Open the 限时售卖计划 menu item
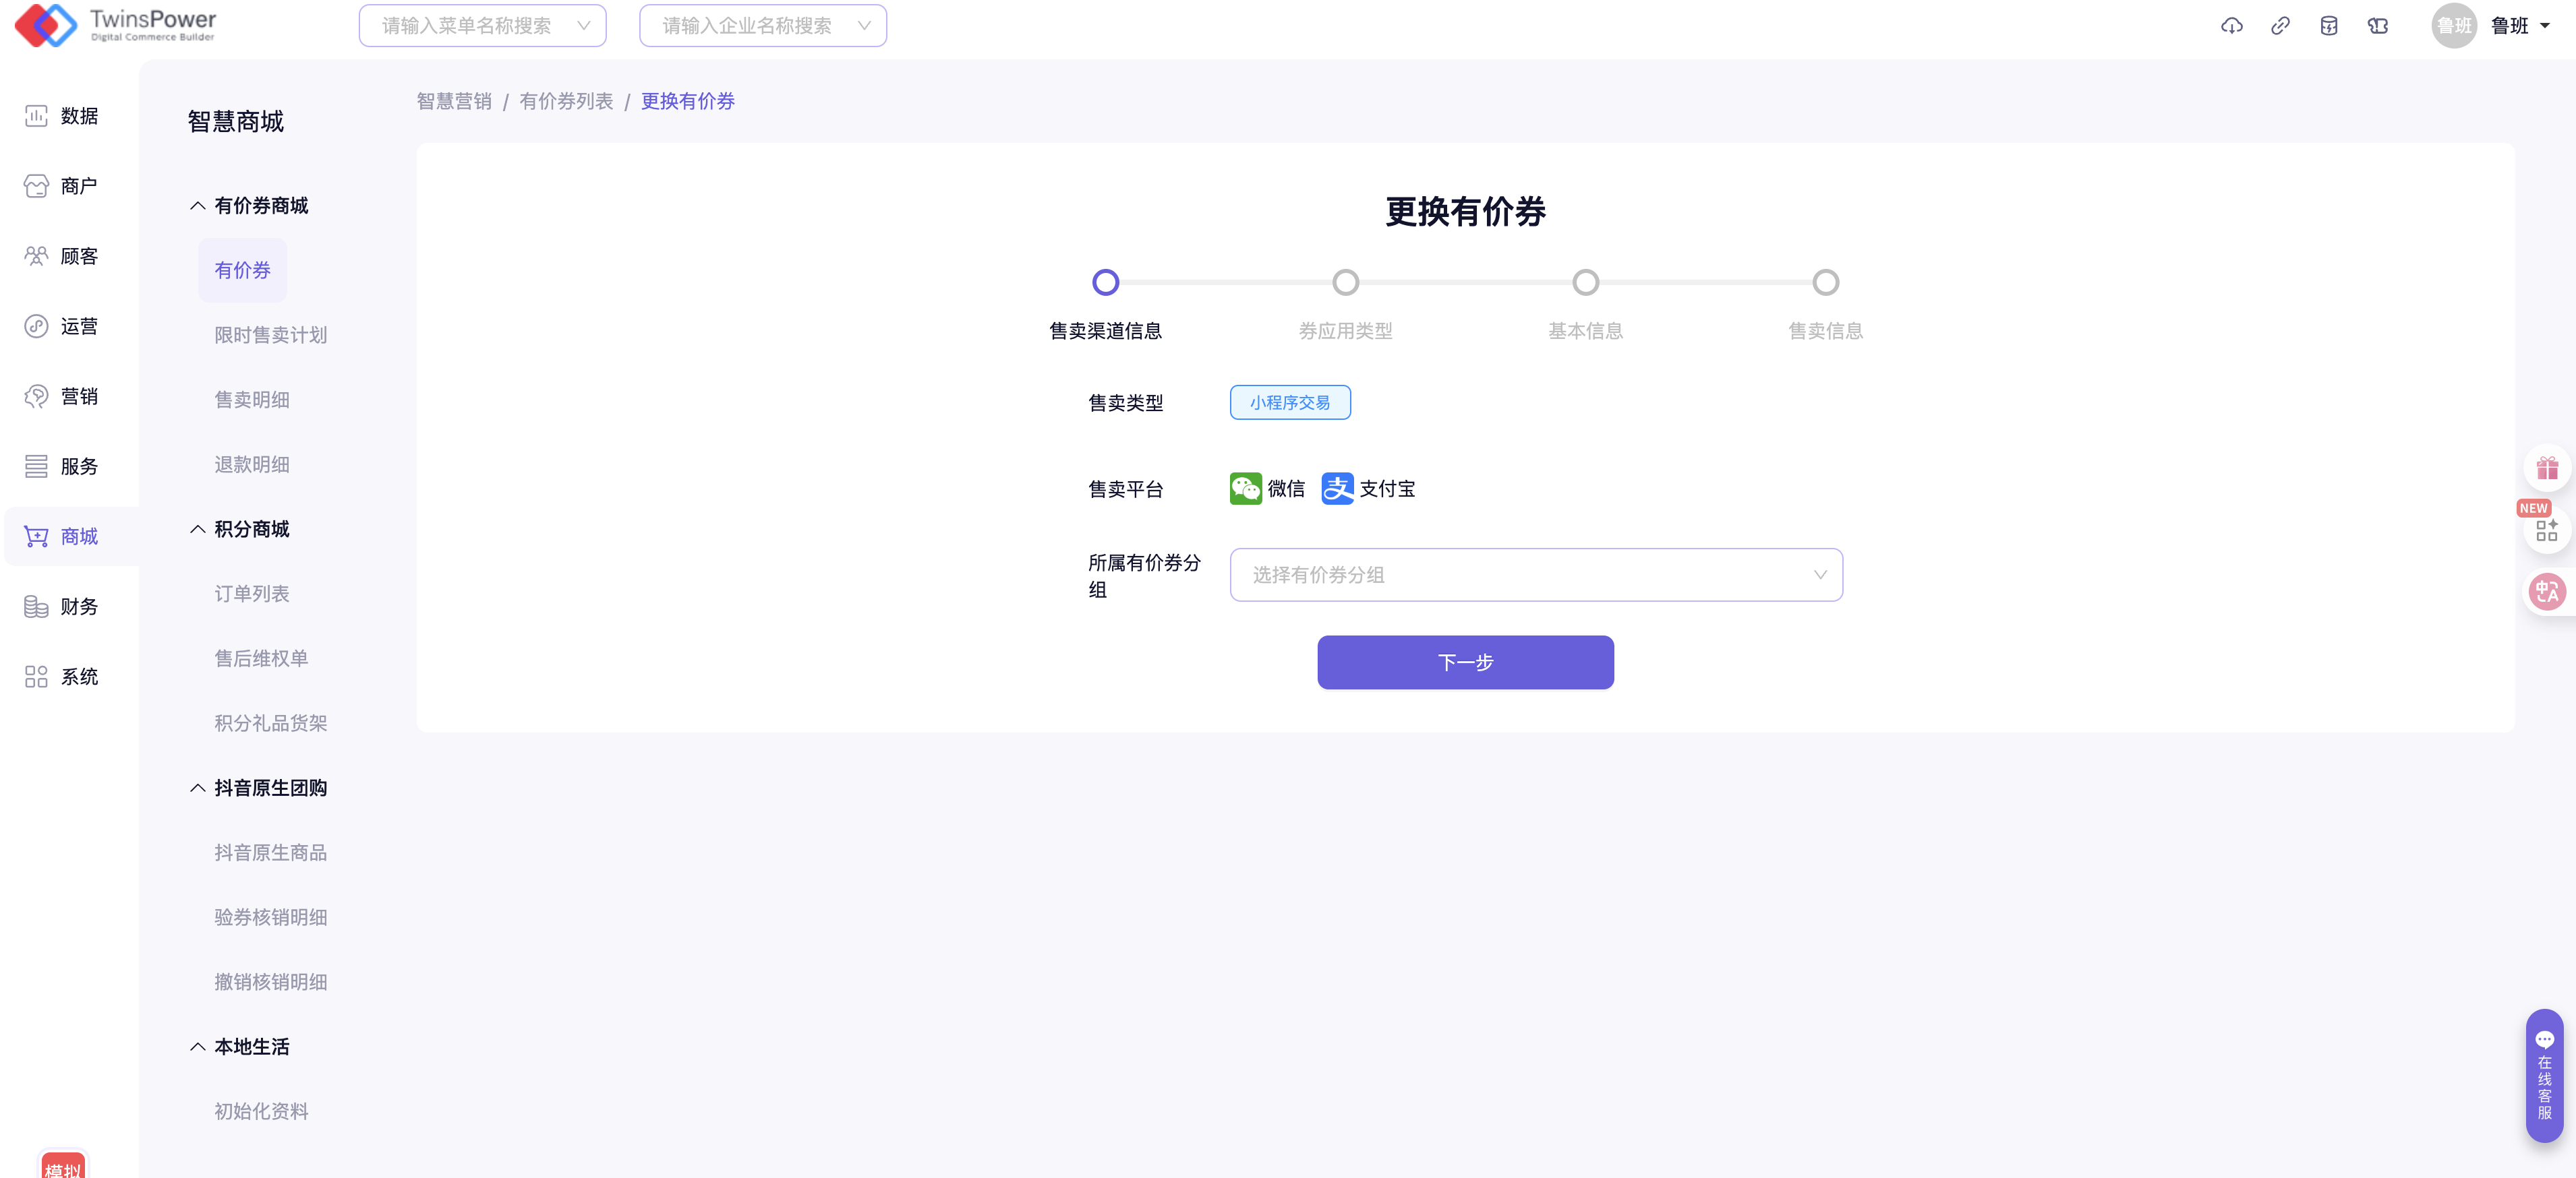The width and height of the screenshot is (2576, 1178). 270,335
